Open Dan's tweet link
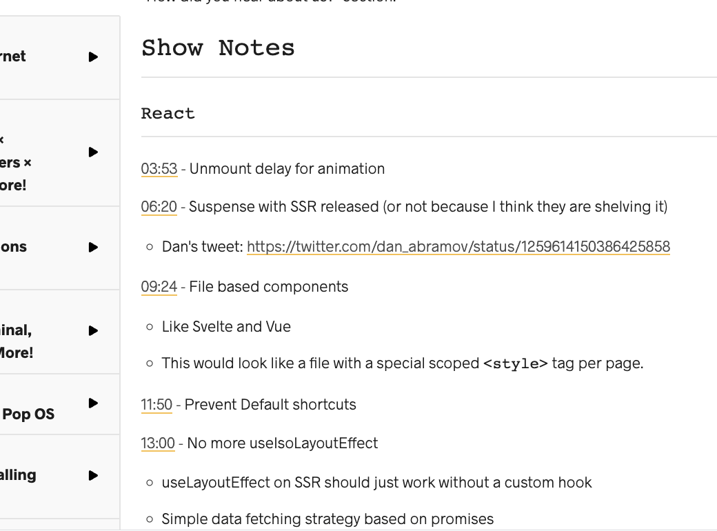This screenshot has width=717, height=531. [458, 246]
